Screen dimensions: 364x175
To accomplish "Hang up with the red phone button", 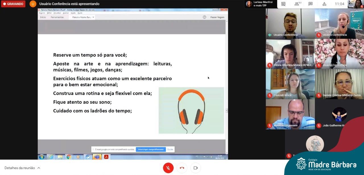I will (x=182, y=168).
